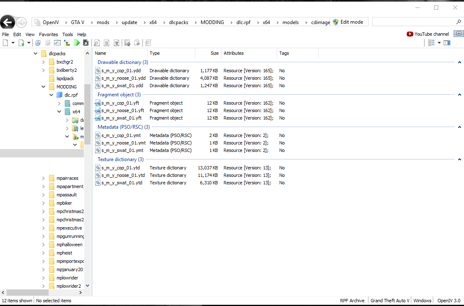Click the checklist options toolbar icon
This screenshot has height=306, width=464.
(x=57, y=43)
